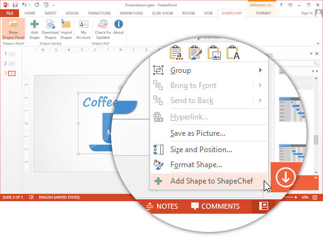This screenshot has width=323, height=237.
Task: Click the Add Shape plus icon
Action: point(35,25)
